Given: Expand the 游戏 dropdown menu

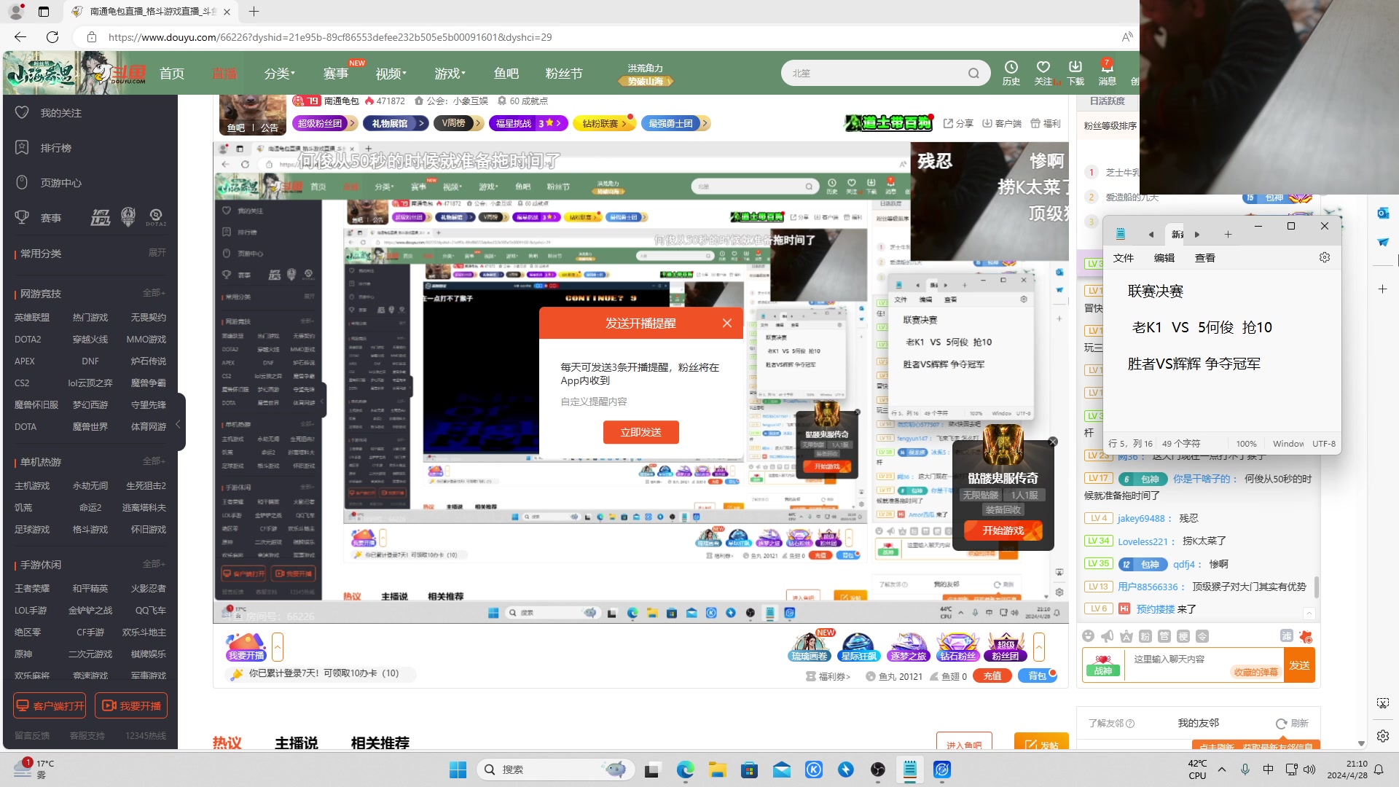Looking at the screenshot, I should pyautogui.click(x=450, y=73).
